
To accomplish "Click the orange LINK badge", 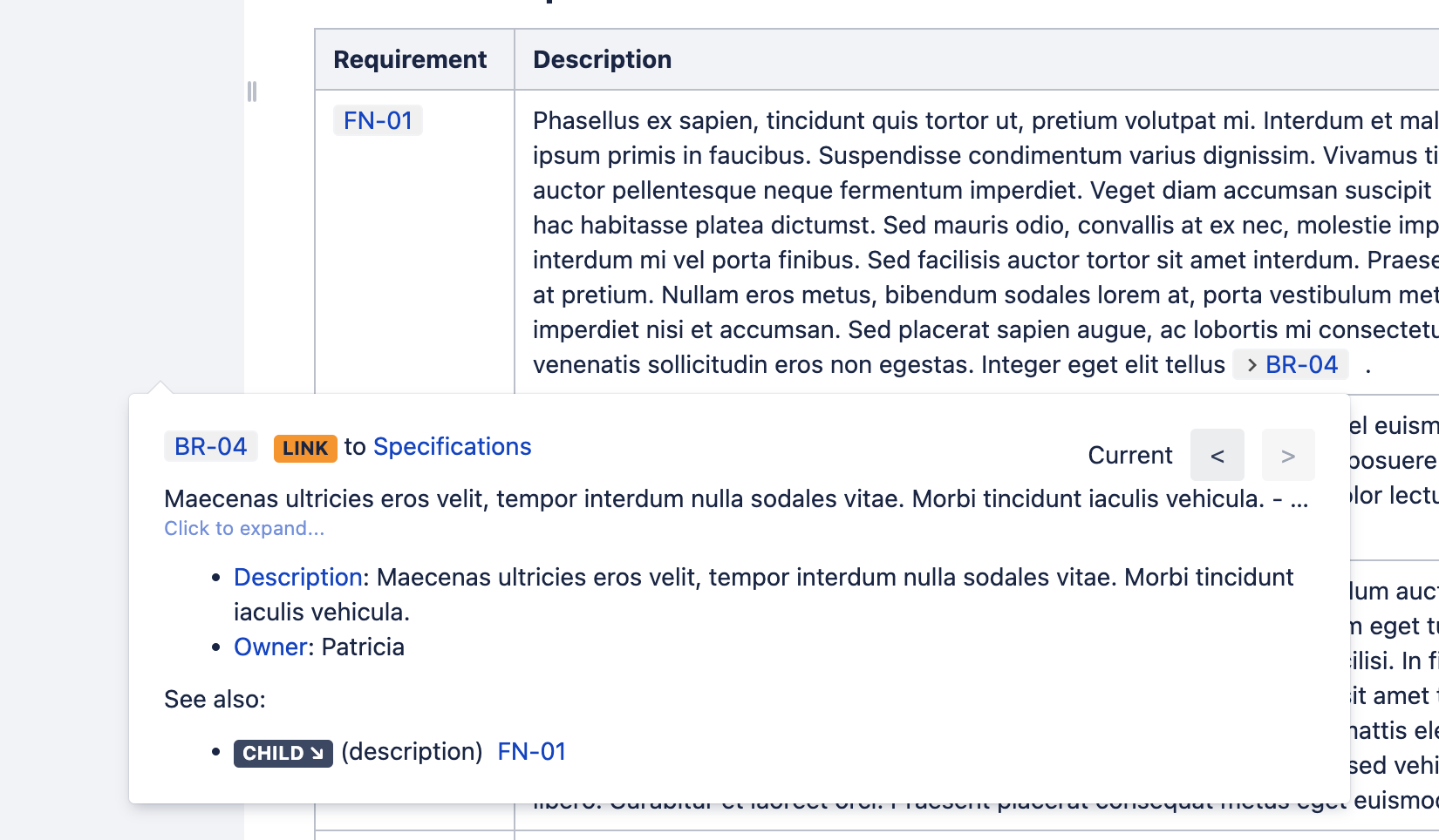I will pos(305,448).
